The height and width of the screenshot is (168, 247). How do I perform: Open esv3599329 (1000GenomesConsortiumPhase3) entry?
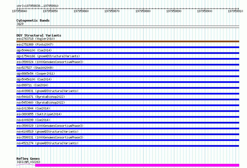[x=50, y=126]
